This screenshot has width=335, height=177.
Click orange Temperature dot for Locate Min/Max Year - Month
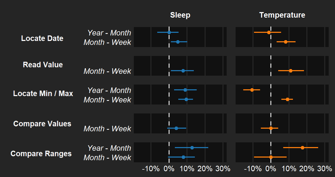[x=252, y=90]
